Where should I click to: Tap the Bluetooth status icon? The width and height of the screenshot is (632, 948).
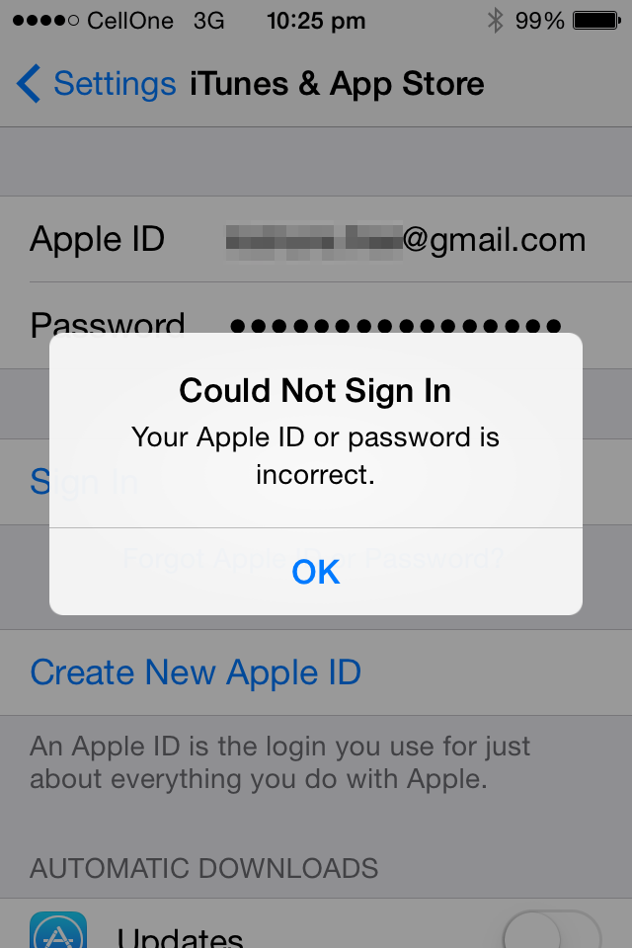(x=496, y=21)
